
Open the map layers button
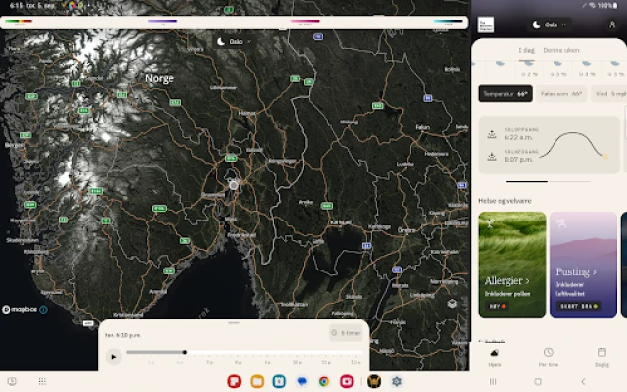tap(452, 304)
